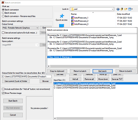Click the psd folder icon in Look in
The height and width of the screenshot is (120, 138).
pos(72,9)
